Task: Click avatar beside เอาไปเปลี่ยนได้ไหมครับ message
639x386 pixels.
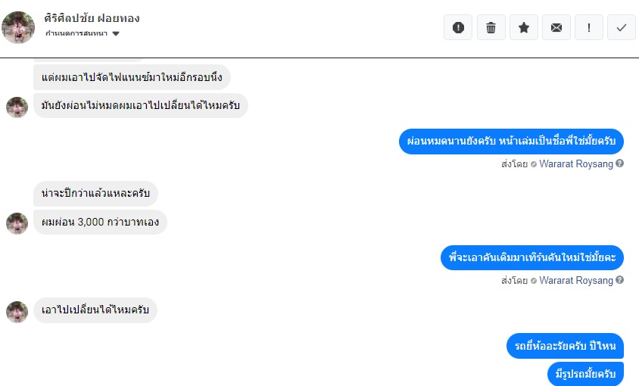Action: pyautogui.click(x=17, y=312)
